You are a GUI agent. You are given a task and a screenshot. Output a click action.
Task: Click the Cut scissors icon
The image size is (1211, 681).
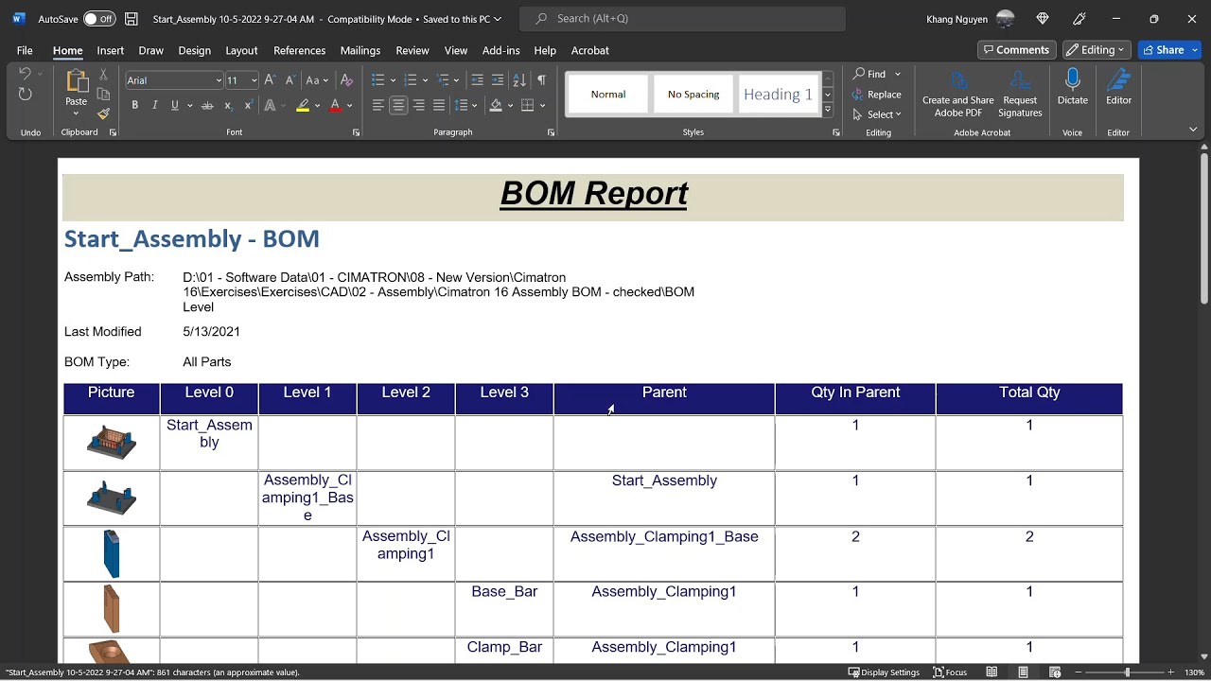tap(103, 74)
